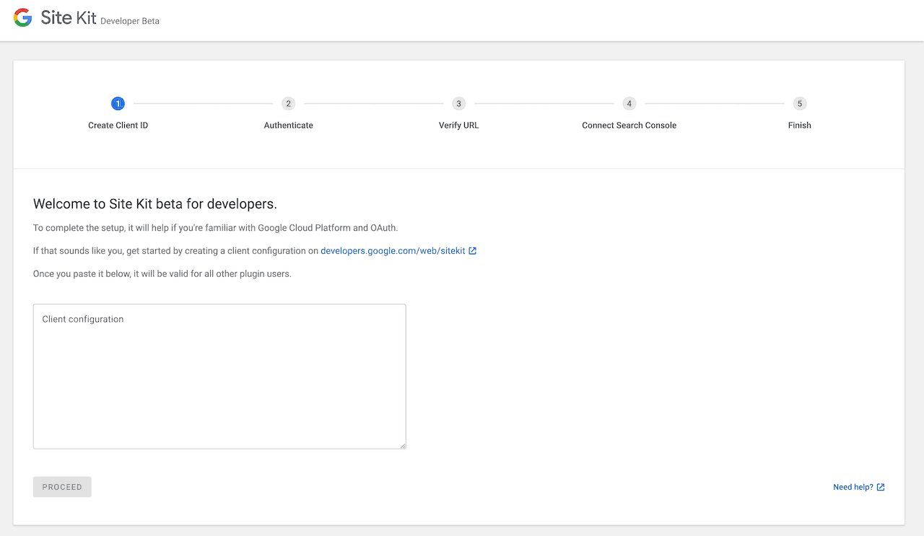Click the external link icon beside Need help?
Viewport: 924px width, 536px height.
tap(881, 488)
